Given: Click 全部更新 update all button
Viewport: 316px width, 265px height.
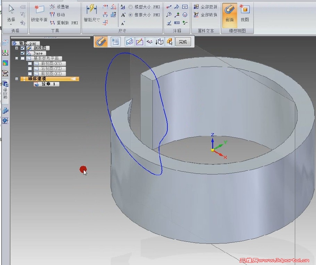Looking at the screenshot, I should [x=205, y=7].
